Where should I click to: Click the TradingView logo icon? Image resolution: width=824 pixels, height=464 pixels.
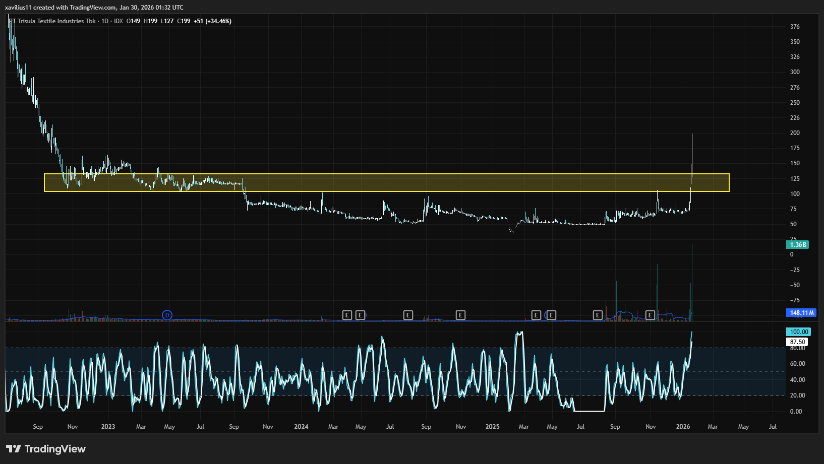pos(13,449)
